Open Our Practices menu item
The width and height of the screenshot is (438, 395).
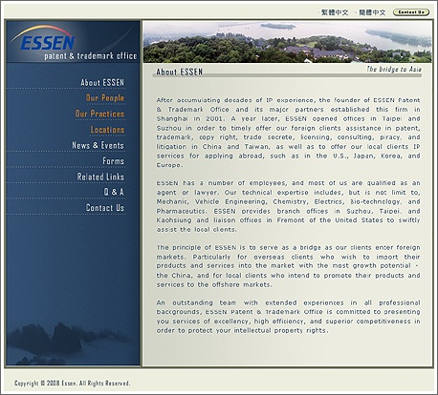99,114
